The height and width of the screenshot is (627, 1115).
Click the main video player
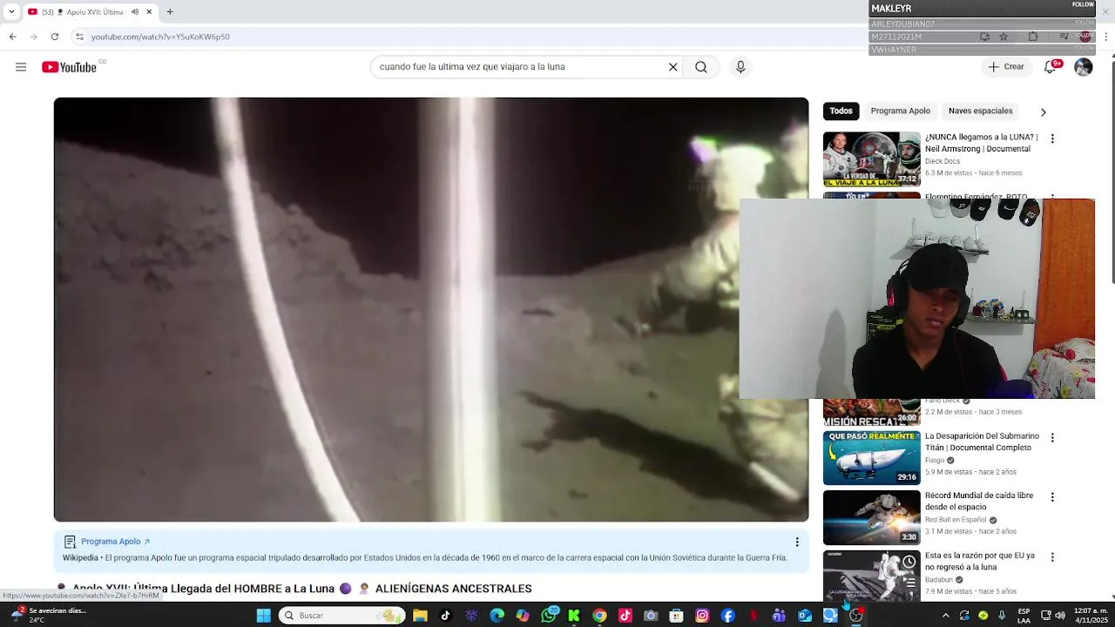click(431, 309)
